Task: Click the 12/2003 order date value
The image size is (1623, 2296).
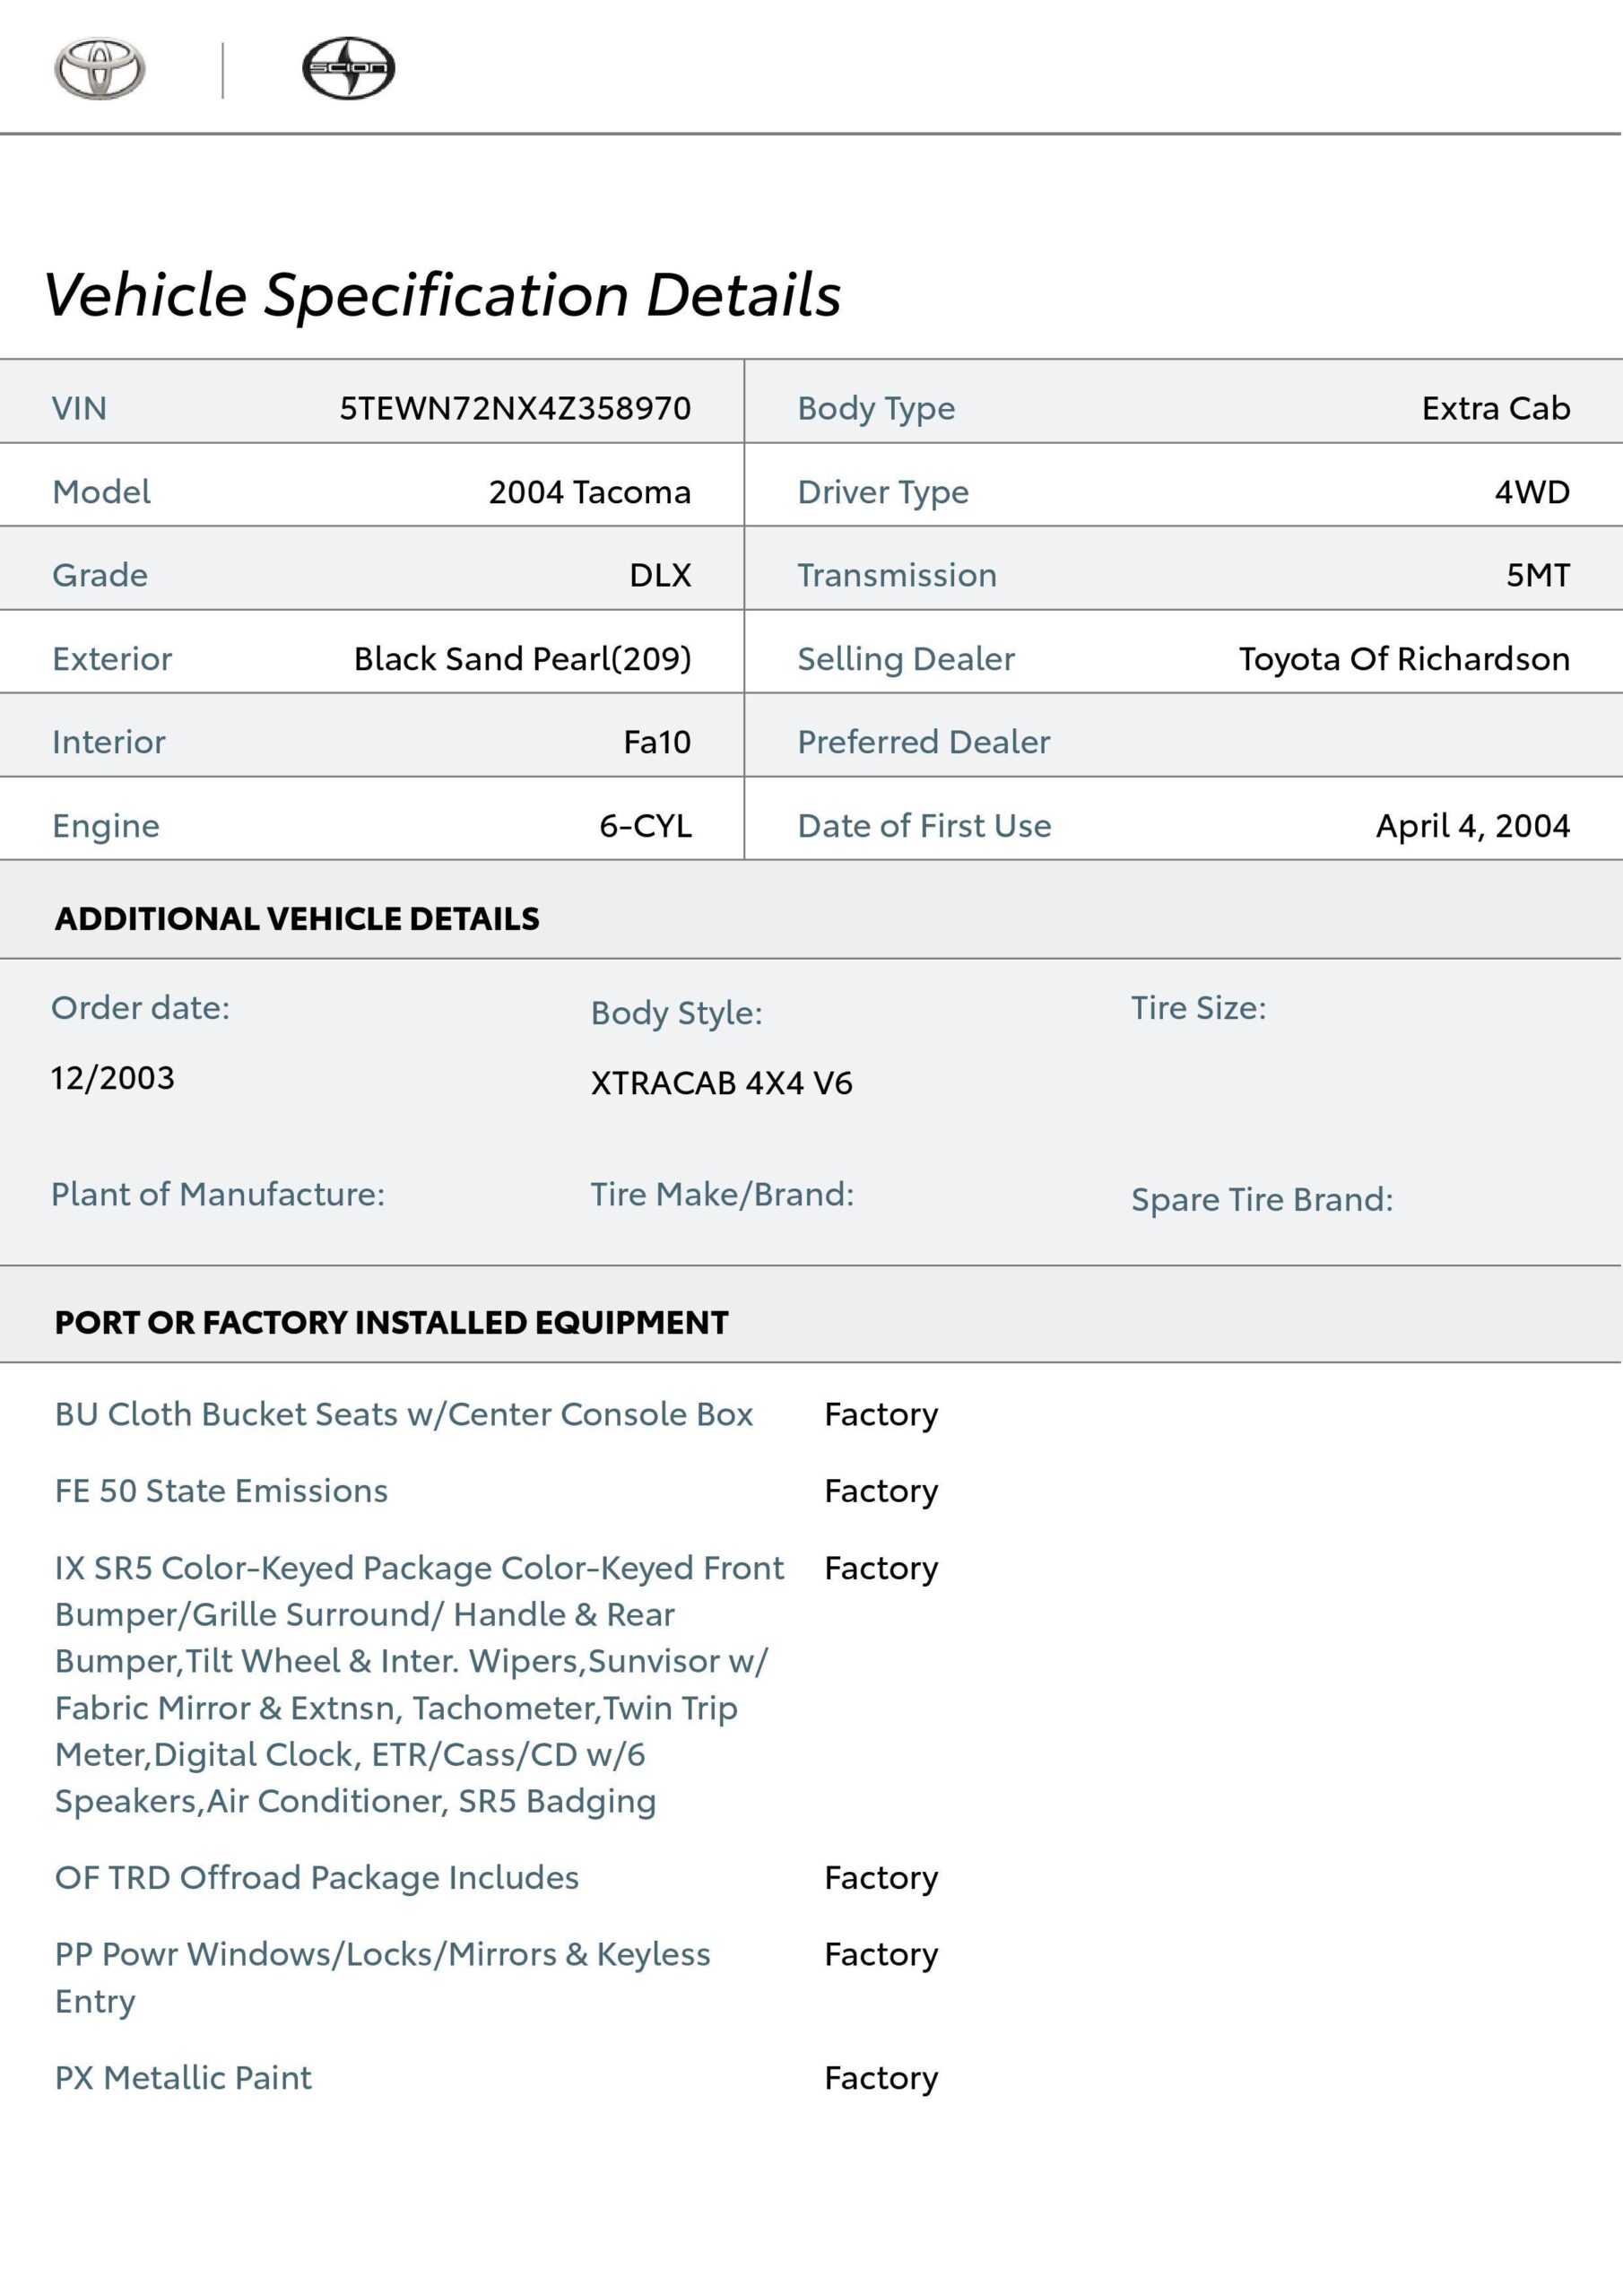Action: [x=113, y=1078]
